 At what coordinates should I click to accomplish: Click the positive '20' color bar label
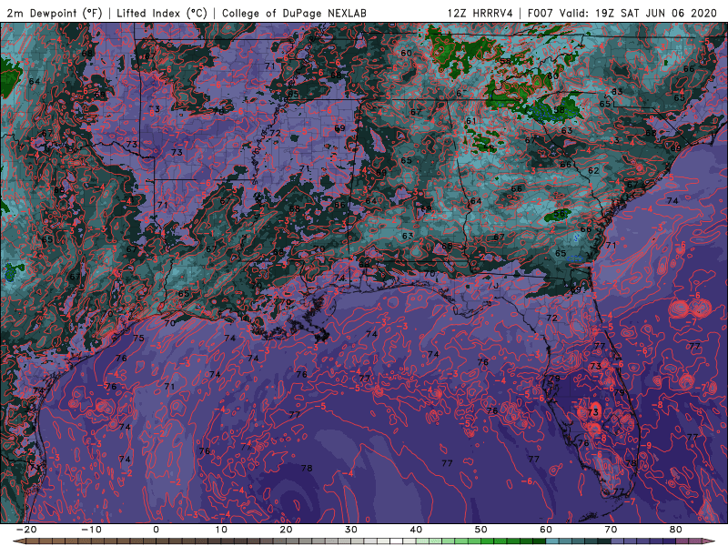point(286,530)
